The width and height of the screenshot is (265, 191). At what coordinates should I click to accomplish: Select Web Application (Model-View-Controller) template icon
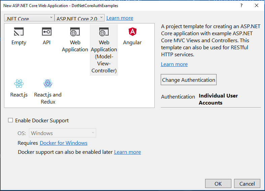(104, 31)
